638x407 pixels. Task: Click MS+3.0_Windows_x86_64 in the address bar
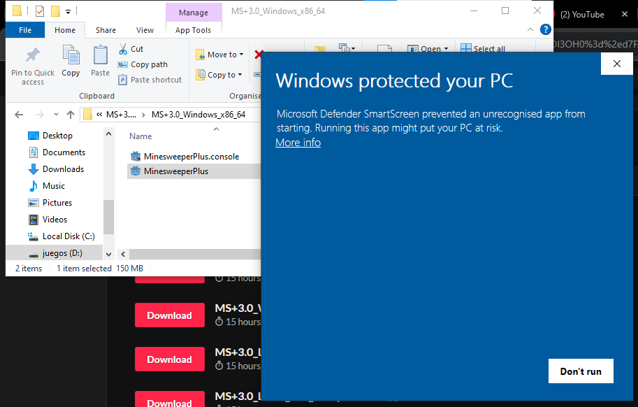coord(198,115)
